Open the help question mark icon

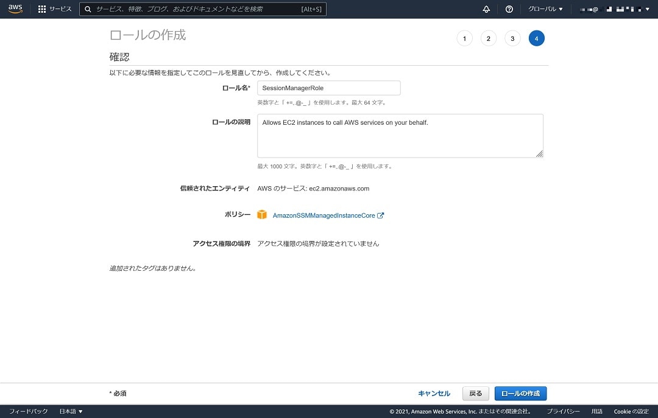pyautogui.click(x=509, y=9)
